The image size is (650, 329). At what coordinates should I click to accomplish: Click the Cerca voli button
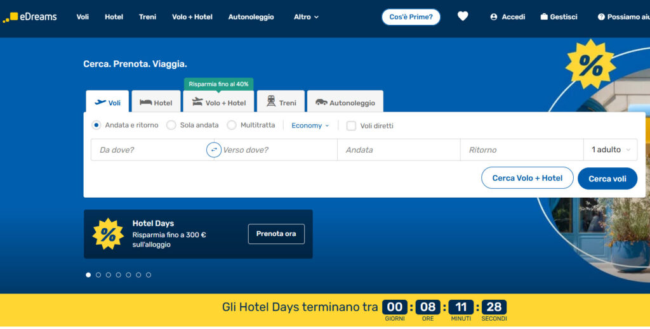[607, 178]
